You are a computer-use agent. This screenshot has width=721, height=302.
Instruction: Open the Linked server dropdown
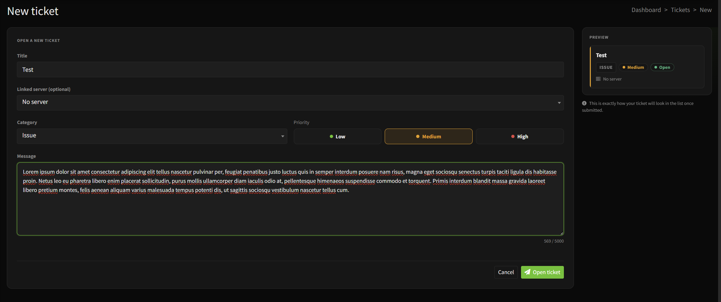tap(290, 103)
